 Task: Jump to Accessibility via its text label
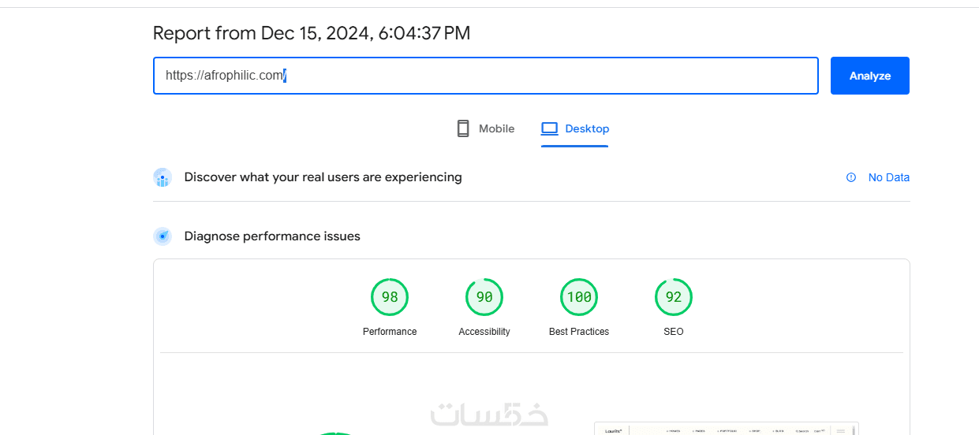tap(484, 332)
